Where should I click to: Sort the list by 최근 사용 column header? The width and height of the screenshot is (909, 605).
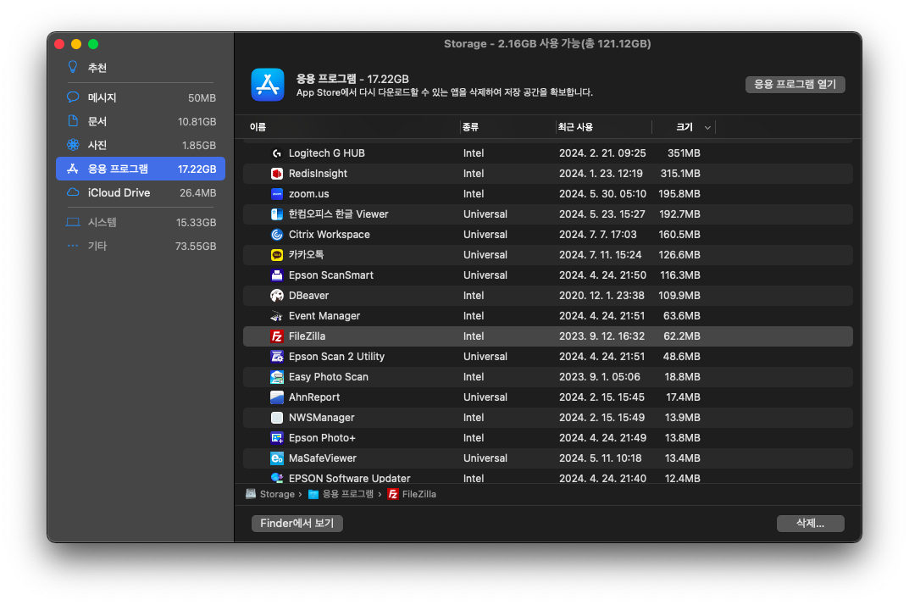click(575, 127)
